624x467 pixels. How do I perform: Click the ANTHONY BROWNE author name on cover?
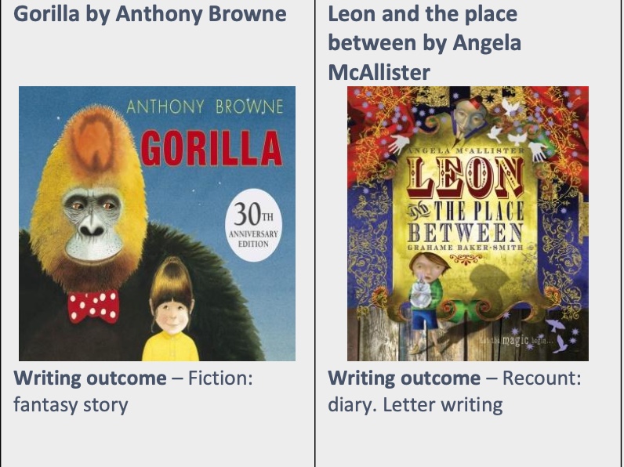[x=205, y=107]
